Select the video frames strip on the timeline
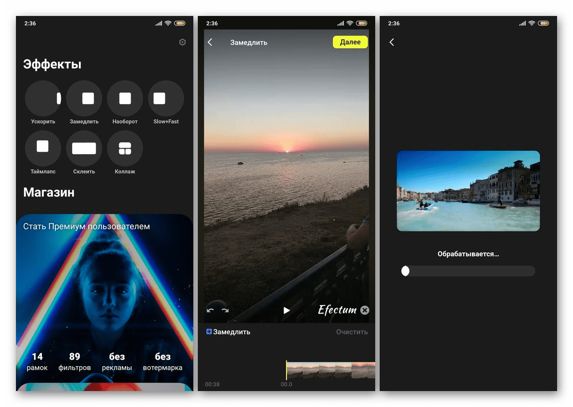The height and width of the screenshot is (407, 573). pyautogui.click(x=331, y=370)
